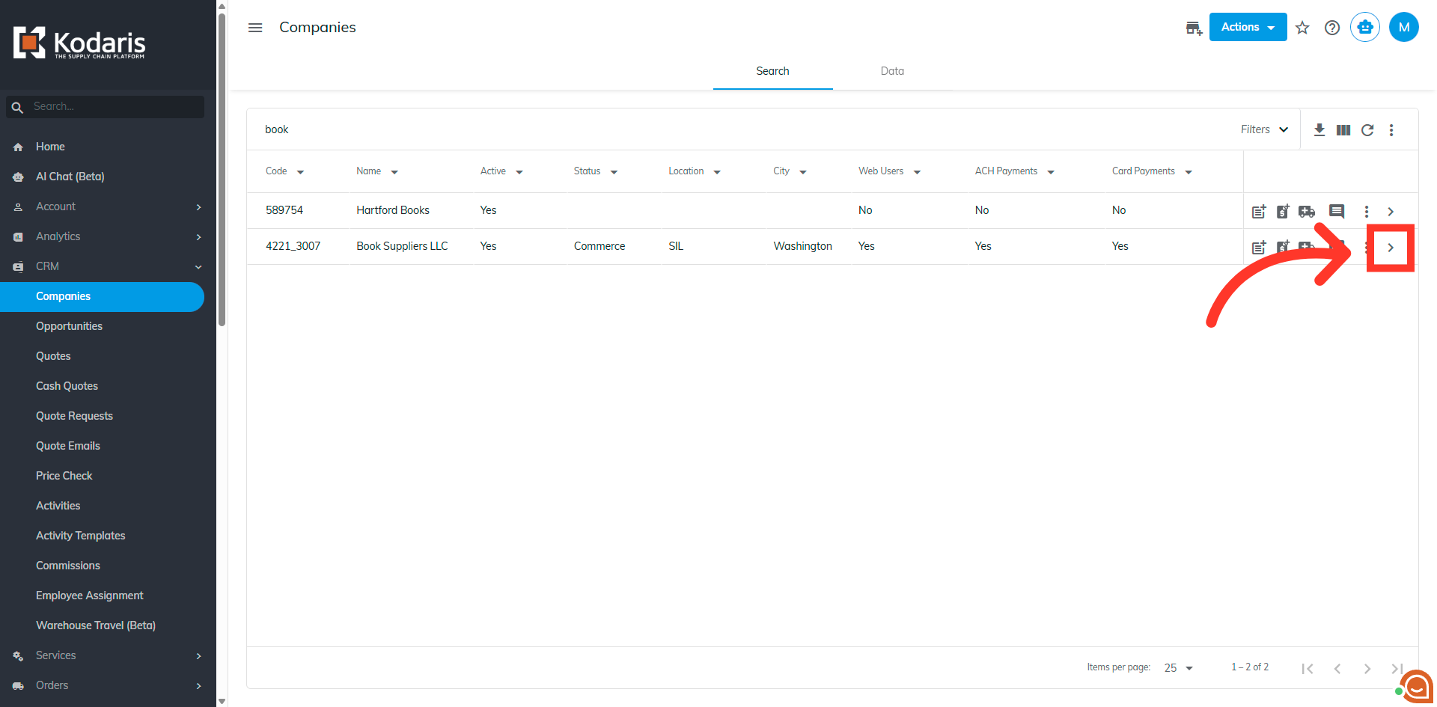Go to the last page of results
1437x707 pixels.
pyautogui.click(x=1397, y=668)
